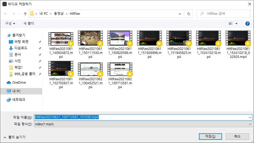The width and height of the screenshot is (254, 143).
Task: Open the view options dropdown arrow
Action: click(236, 24)
